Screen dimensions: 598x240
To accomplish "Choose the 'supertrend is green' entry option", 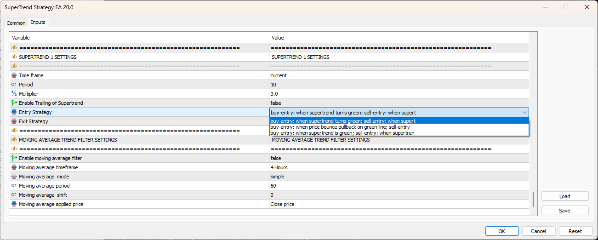I will (342, 133).
